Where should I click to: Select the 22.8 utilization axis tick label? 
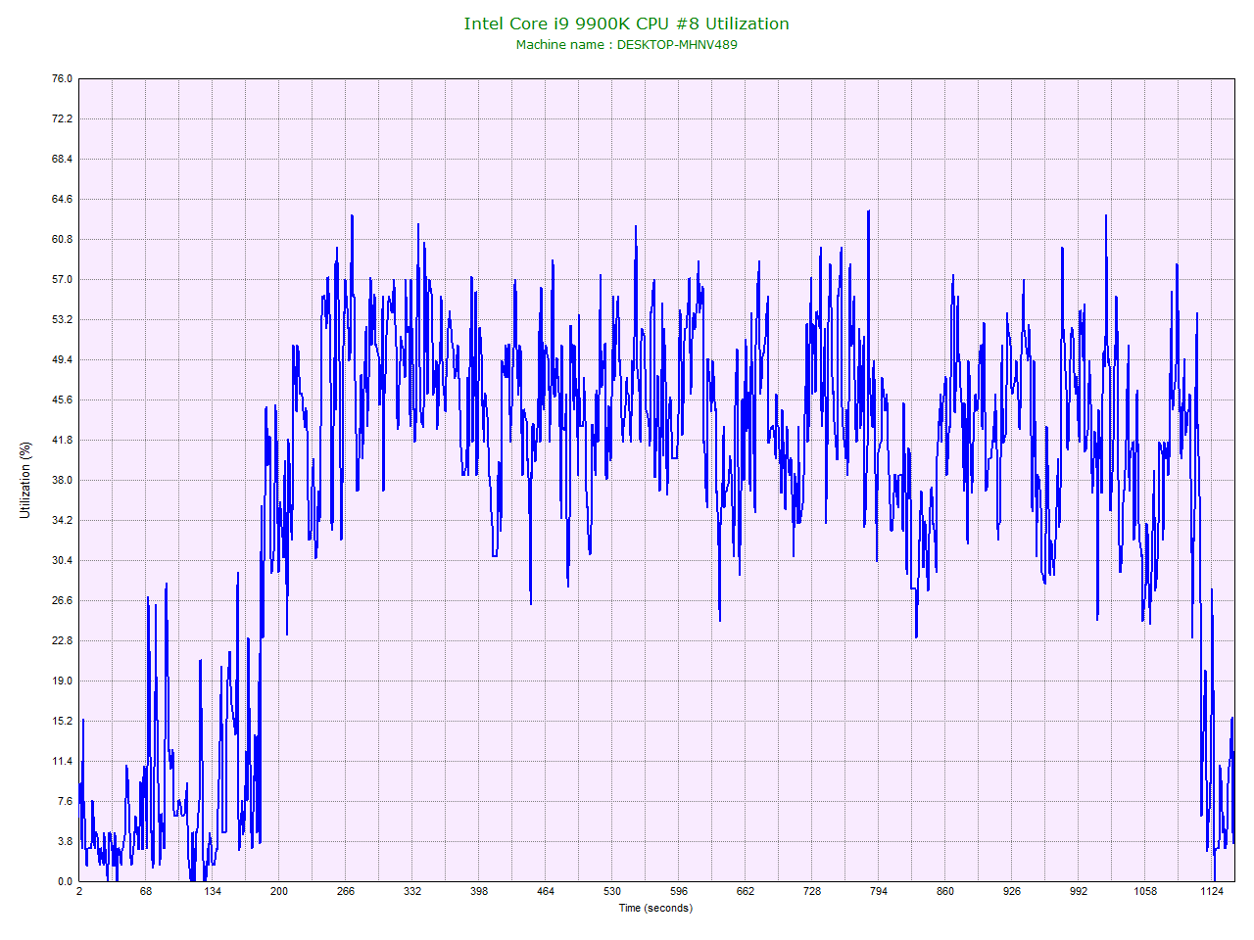pyautogui.click(x=62, y=640)
